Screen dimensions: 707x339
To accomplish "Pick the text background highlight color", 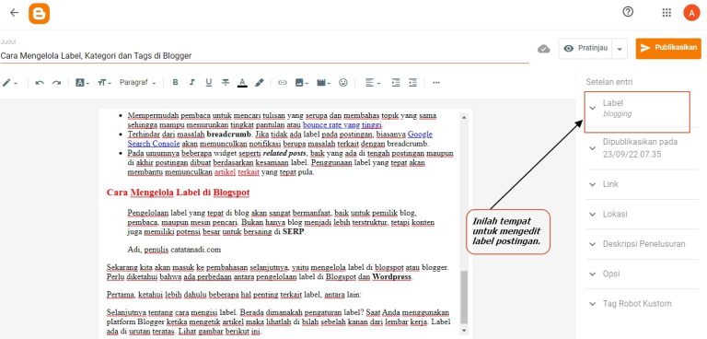I will tap(260, 83).
